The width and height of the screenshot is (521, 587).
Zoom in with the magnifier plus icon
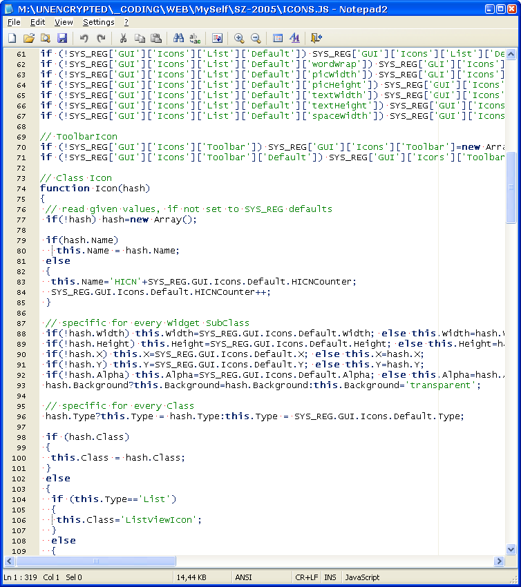coord(239,38)
